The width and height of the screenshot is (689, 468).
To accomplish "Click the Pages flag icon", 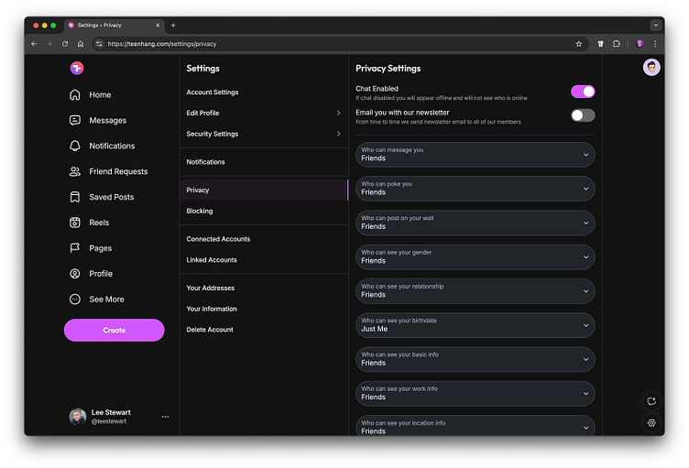I will [75, 248].
